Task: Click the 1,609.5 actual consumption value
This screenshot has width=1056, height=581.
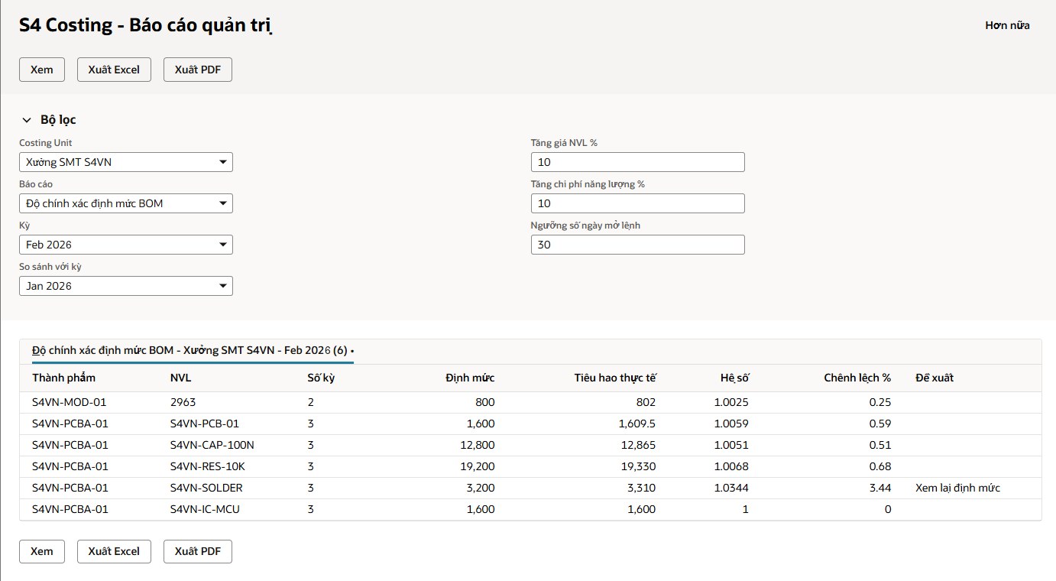Action: click(x=637, y=424)
